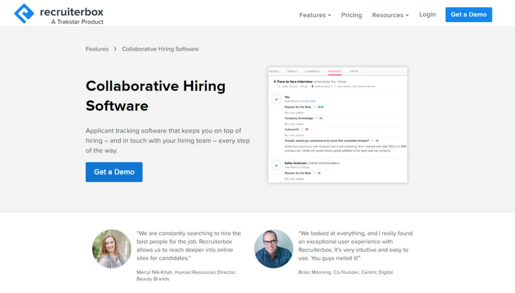Switch to the Profile tab in the preview

274,71
